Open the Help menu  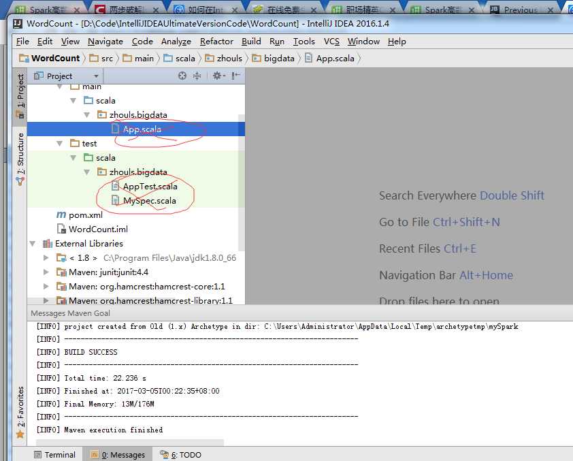397,42
